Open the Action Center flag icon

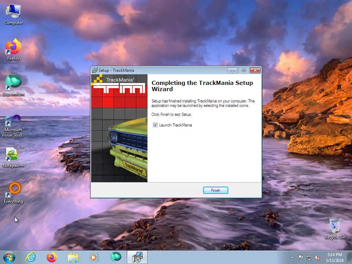(x=300, y=257)
